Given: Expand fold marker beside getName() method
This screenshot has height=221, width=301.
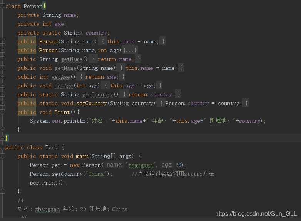Looking at the screenshot, I should 2,59.
